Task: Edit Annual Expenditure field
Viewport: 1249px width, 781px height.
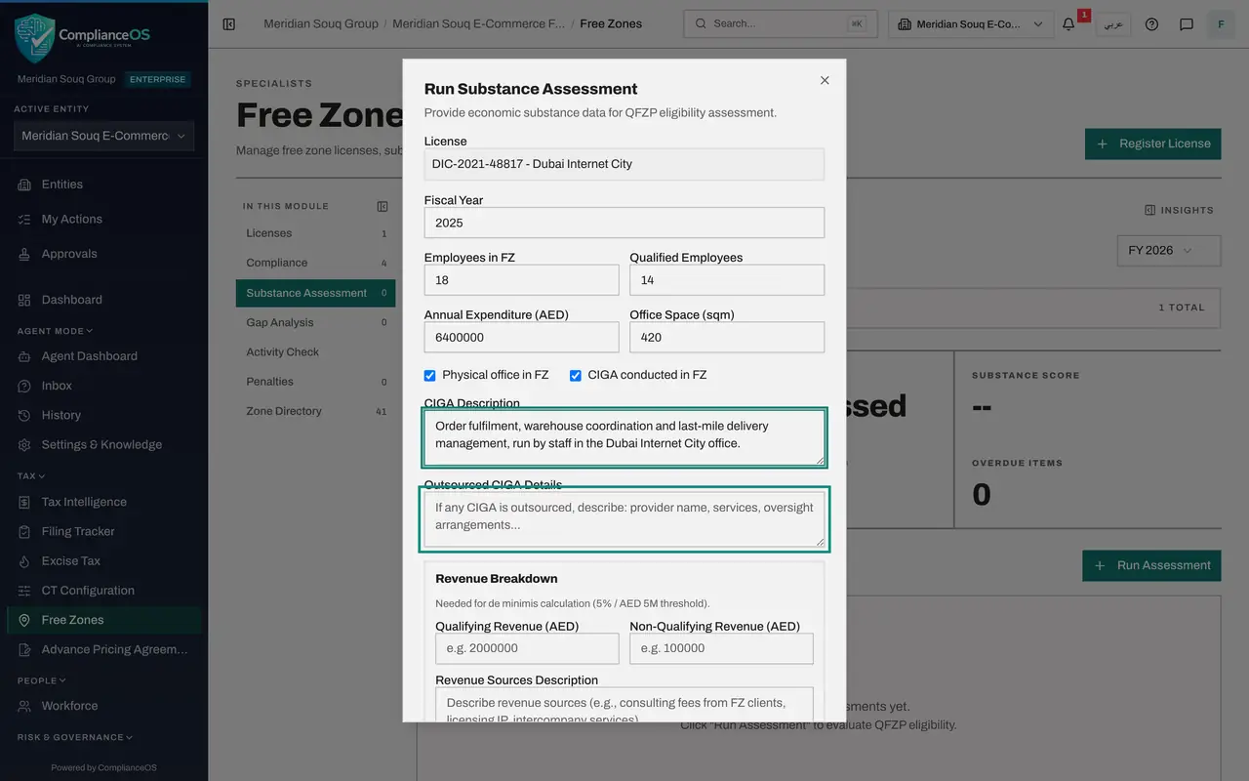Action: point(521,337)
